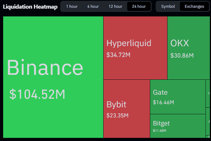This screenshot has width=211, height=141.
Task: Click the $104.52M Binance value
Action: coord(37,94)
